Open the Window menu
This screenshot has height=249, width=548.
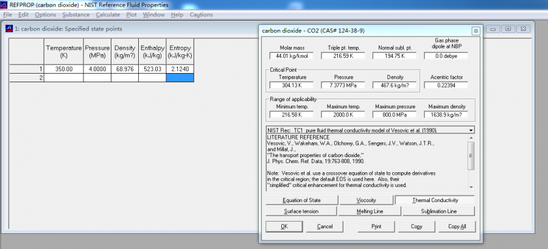[x=154, y=15]
